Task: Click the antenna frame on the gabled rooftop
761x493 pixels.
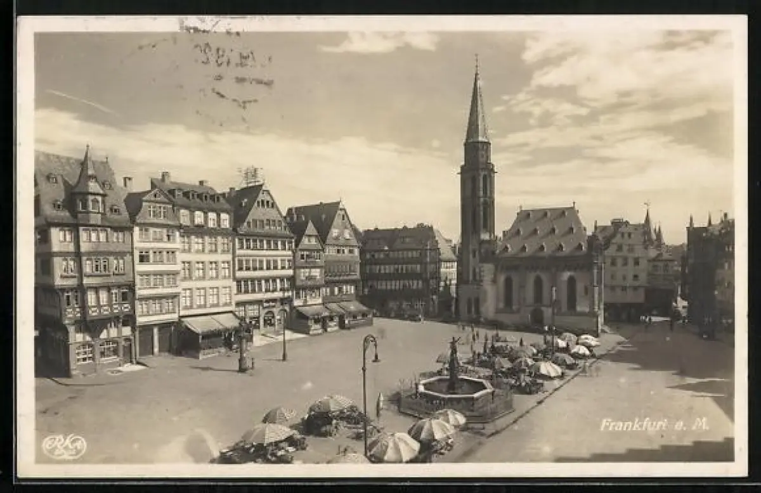Action: (x=250, y=176)
